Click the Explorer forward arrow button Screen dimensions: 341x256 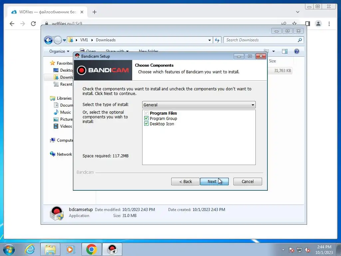pyautogui.click(x=58, y=40)
